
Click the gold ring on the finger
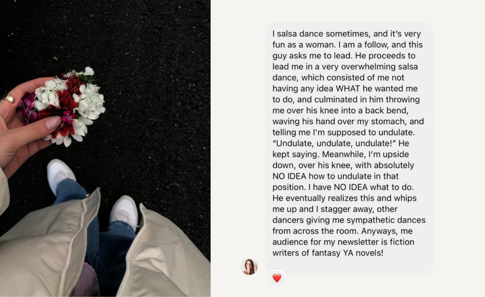pyautogui.click(x=9, y=99)
